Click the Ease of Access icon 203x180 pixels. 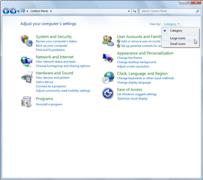click(108, 93)
